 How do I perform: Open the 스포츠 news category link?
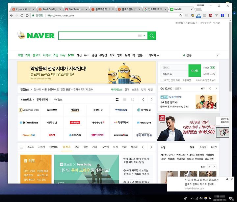(x=135, y=89)
